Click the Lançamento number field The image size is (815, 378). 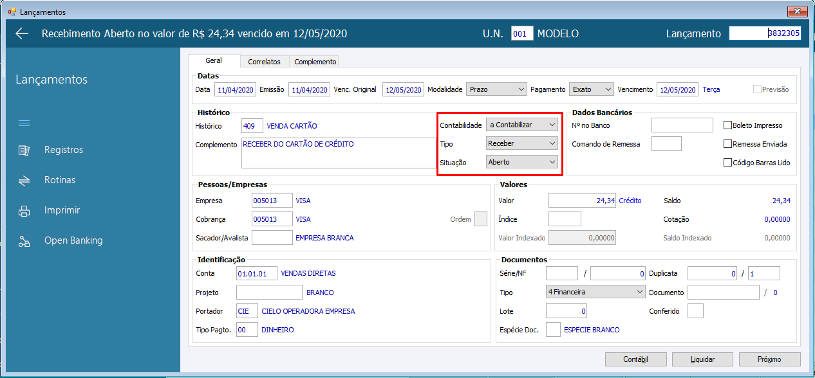point(765,33)
